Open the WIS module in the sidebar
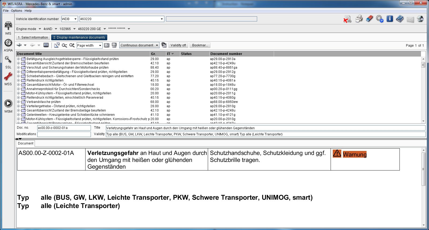The image size is (429, 230). click(8, 28)
